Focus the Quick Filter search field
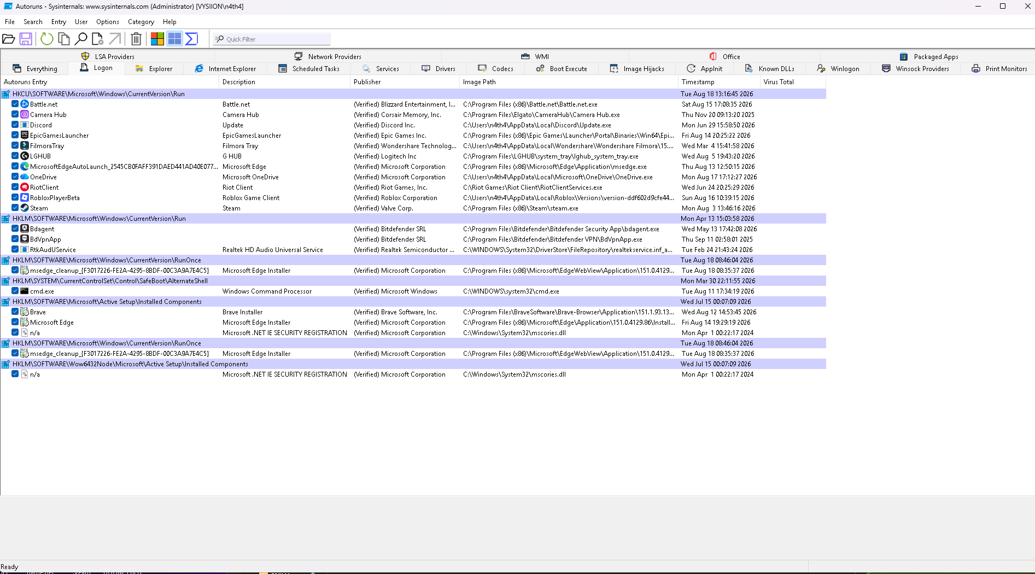 coord(272,39)
